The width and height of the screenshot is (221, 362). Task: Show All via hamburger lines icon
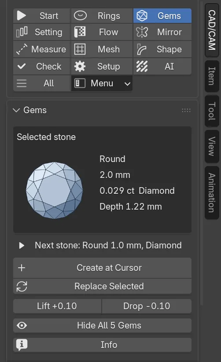point(22,83)
